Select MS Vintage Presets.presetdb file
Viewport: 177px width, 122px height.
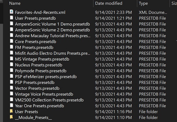42,59
